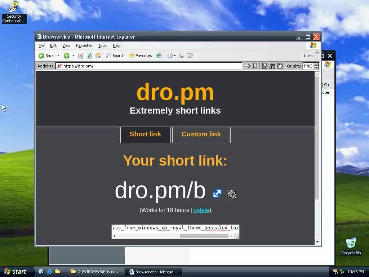Open the short link via external-link icon
369x277 pixels.
pos(217,194)
